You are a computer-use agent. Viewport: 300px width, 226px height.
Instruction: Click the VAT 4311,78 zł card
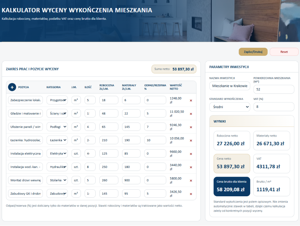272,164
